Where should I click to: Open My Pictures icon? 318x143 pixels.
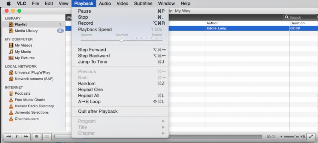11,58
